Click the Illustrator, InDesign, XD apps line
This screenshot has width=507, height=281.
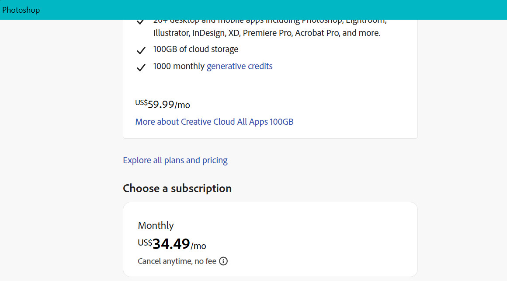coord(267,33)
